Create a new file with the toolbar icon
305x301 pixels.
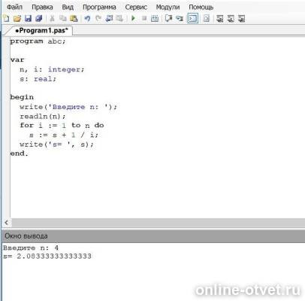coord(6,19)
